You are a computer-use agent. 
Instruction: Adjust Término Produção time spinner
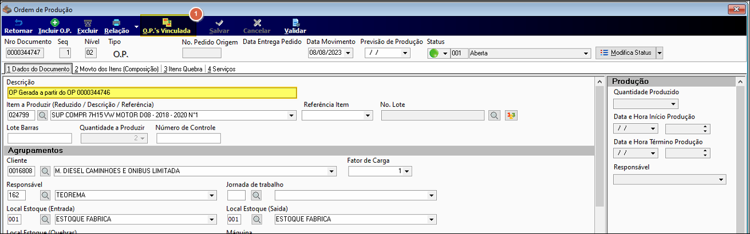(x=705, y=153)
